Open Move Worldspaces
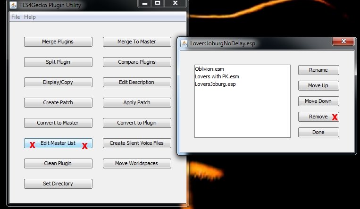This screenshot has width=360, height=209. 137,163
